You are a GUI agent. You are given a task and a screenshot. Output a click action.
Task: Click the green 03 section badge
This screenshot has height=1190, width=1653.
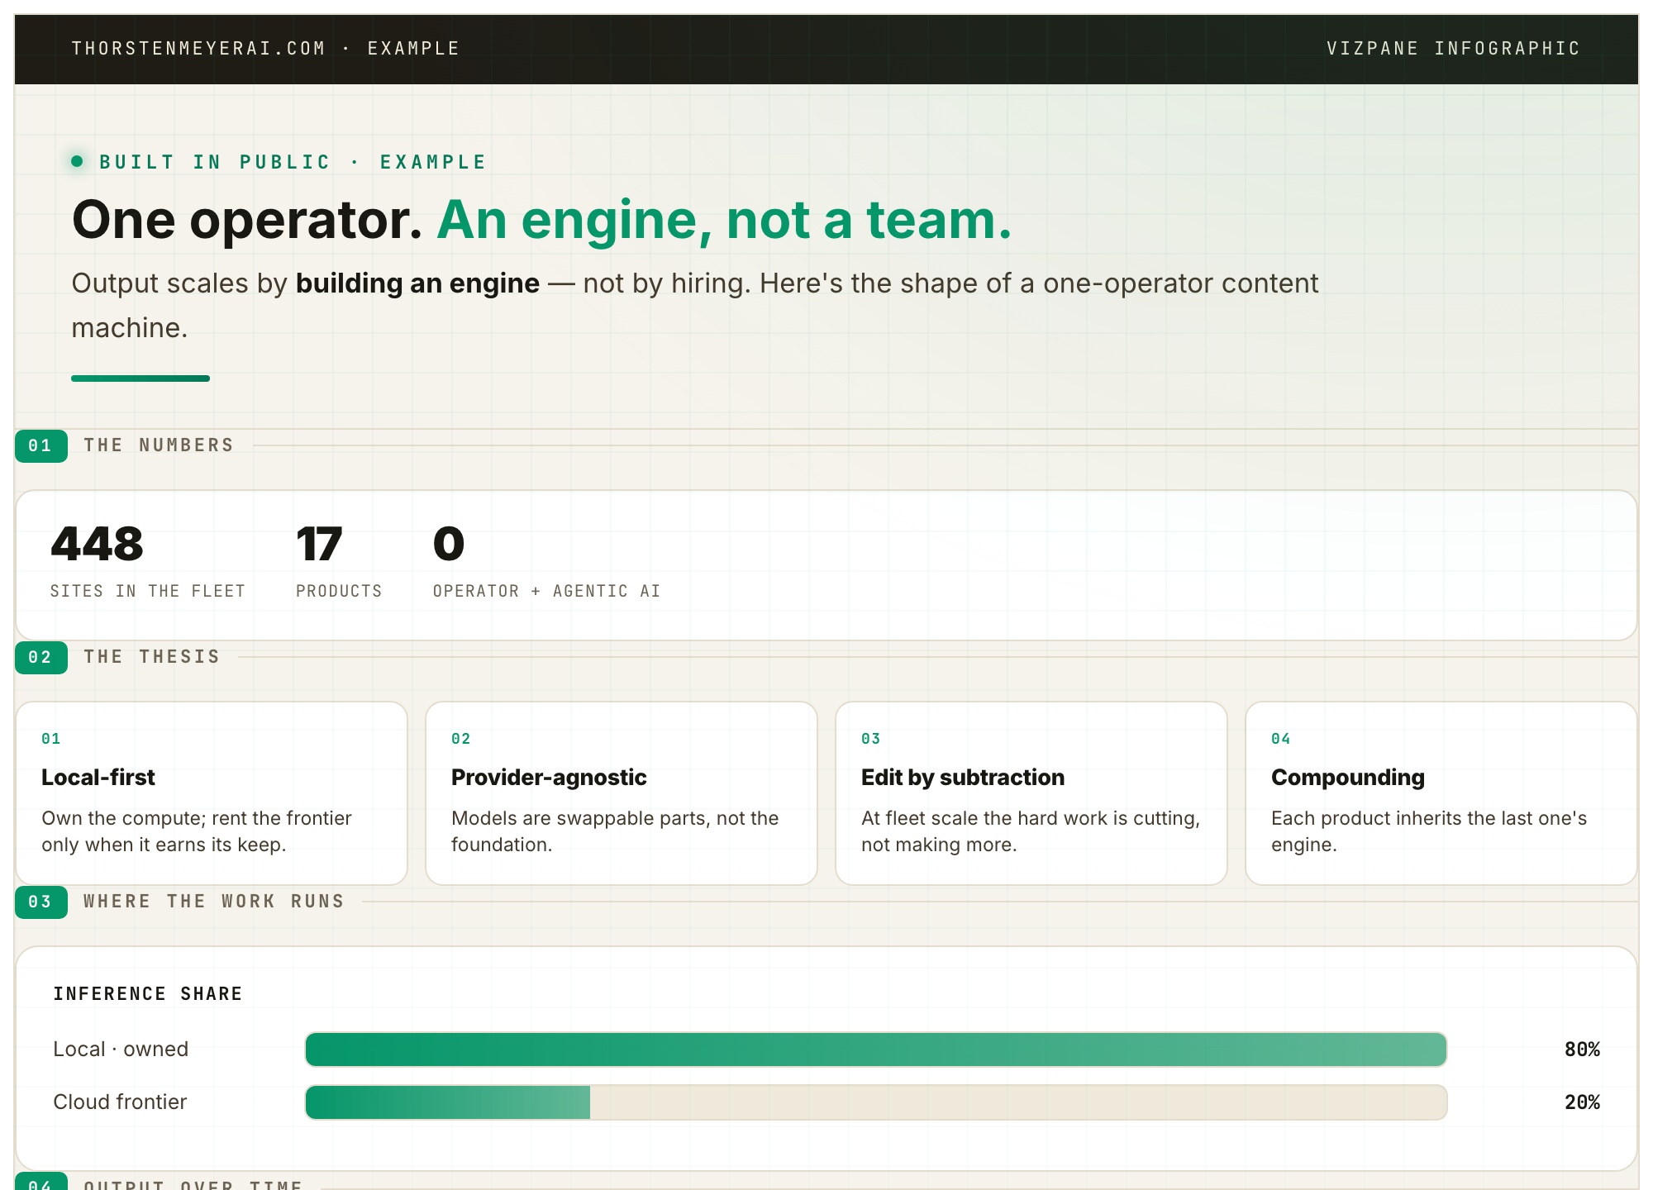click(x=41, y=902)
